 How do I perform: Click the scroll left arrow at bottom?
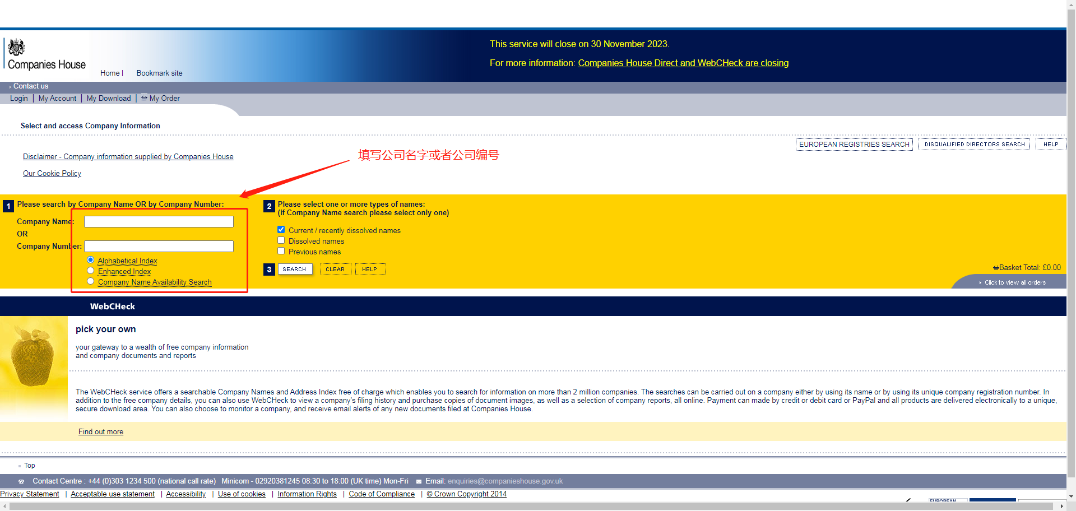(4, 506)
